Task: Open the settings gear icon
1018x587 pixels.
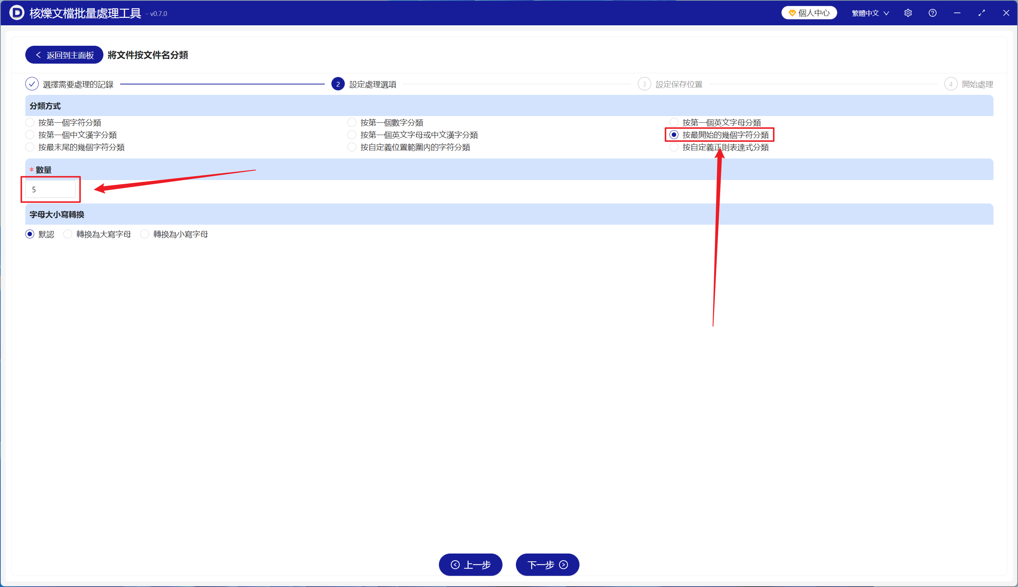Action: point(908,13)
